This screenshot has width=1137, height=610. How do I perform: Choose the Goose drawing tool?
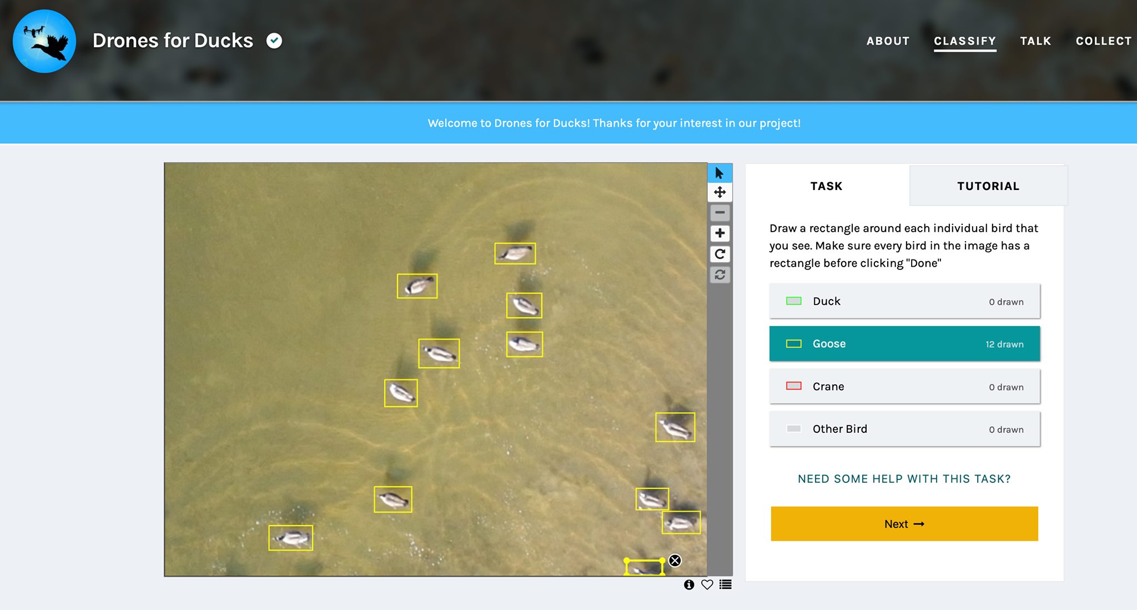pyautogui.click(x=904, y=344)
